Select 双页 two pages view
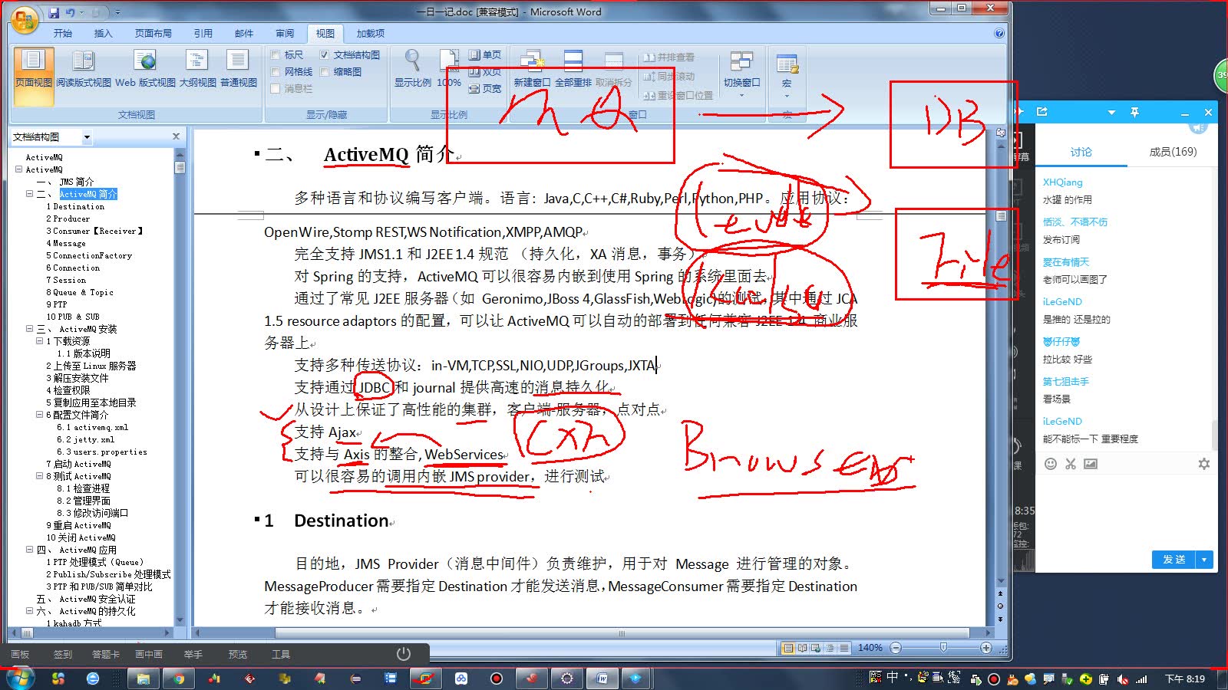The height and width of the screenshot is (690, 1228). [x=485, y=72]
